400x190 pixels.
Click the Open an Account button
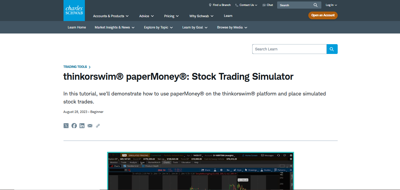(323, 15)
